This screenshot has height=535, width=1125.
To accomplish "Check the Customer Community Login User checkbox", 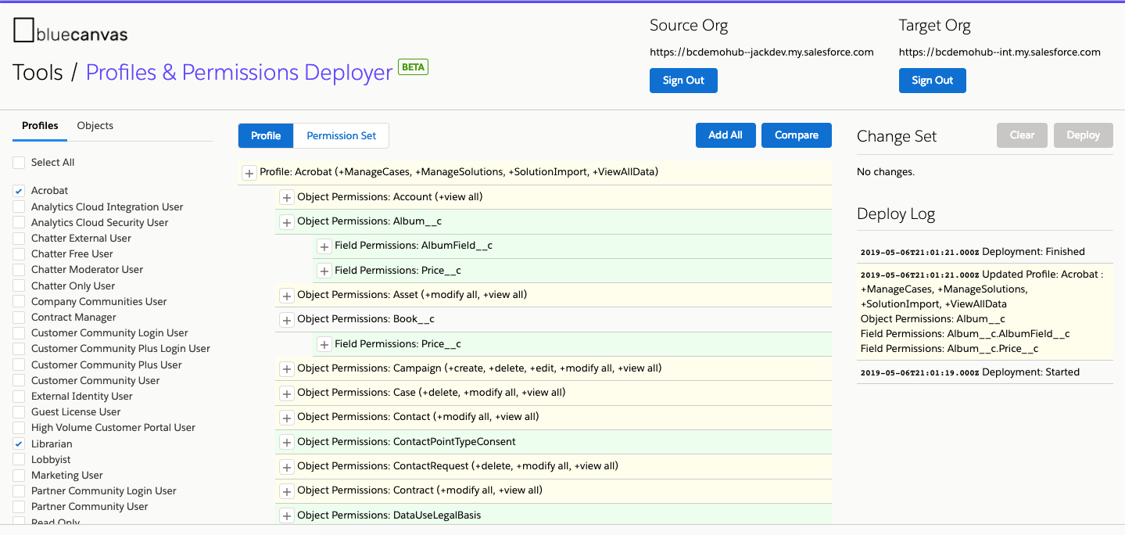I will pyautogui.click(x=19, y=332).
